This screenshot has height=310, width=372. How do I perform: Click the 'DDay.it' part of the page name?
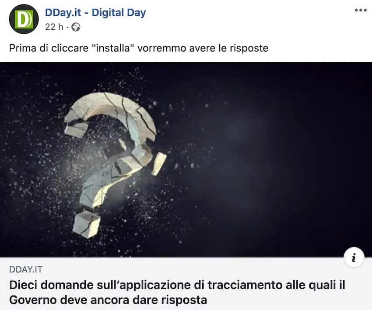63,13
